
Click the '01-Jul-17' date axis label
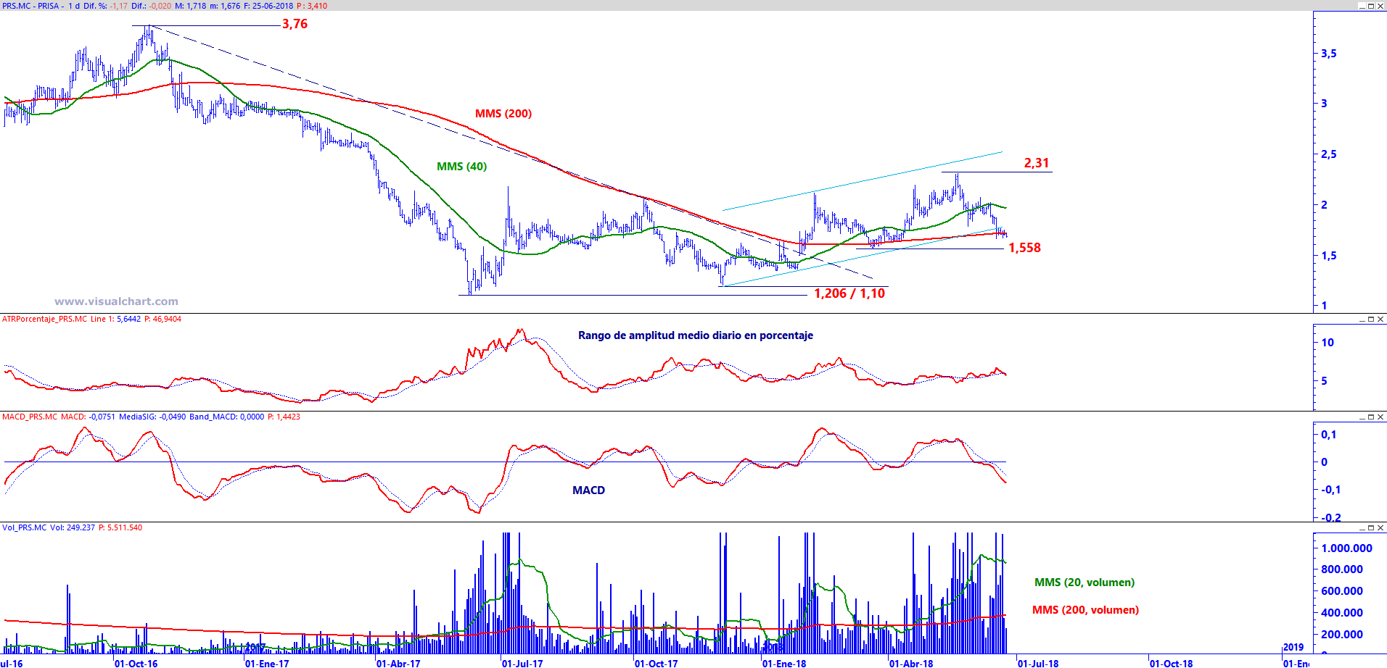pyautogui.click(x=522, y=663)
